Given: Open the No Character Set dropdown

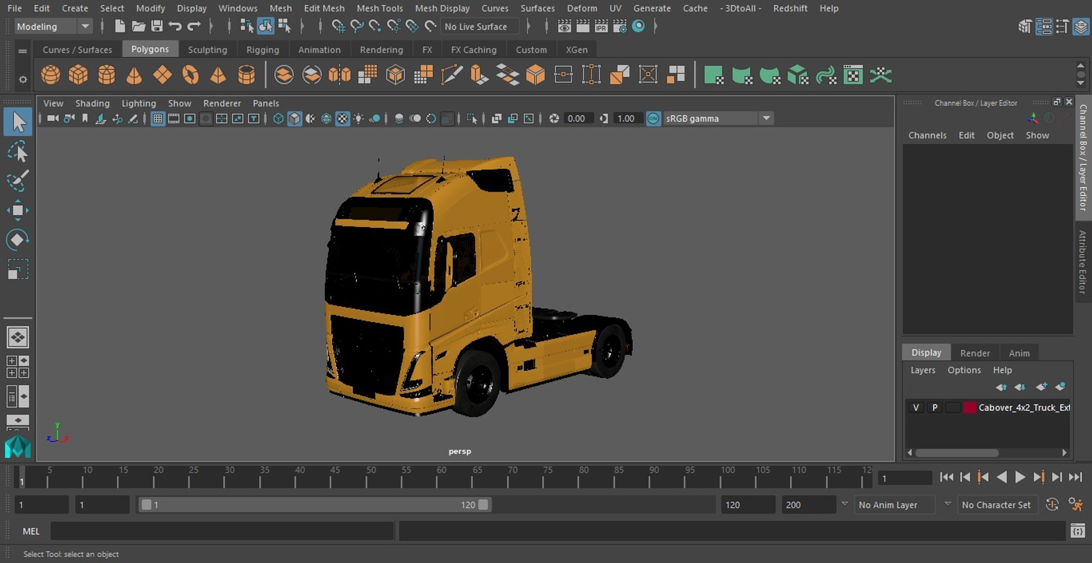Looking at the screenshot, I should [997, 504].
